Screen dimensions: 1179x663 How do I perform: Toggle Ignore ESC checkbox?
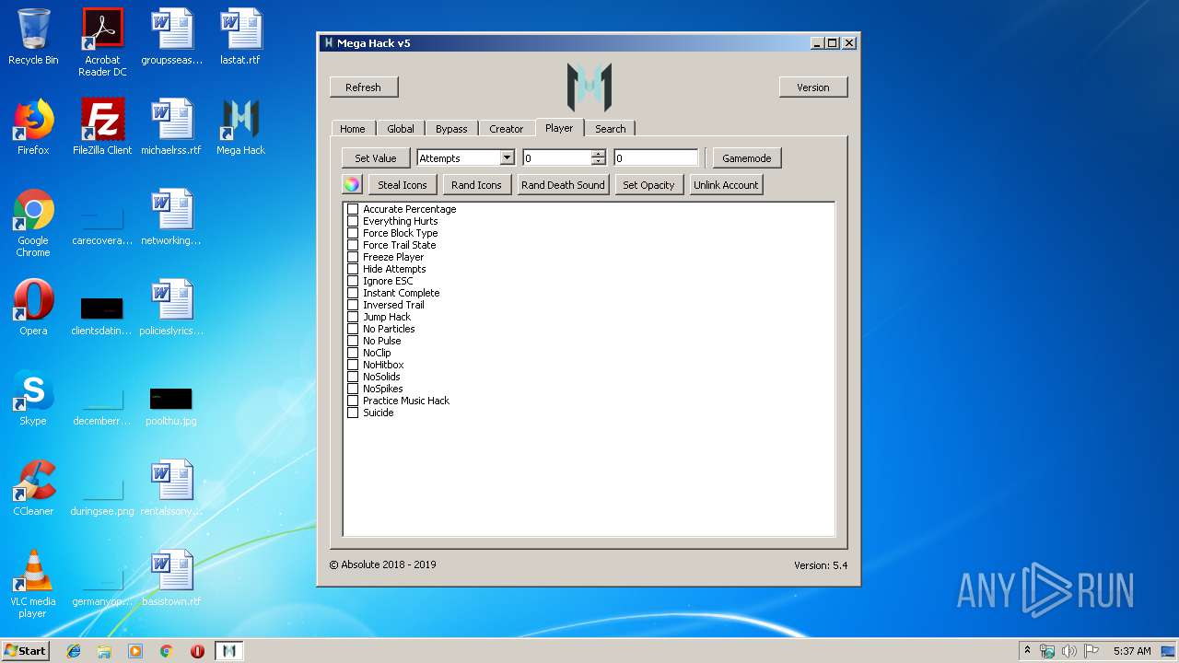tap(352, 281)
